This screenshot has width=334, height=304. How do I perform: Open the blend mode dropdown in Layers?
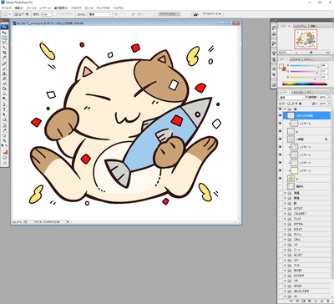click(291, 98)
